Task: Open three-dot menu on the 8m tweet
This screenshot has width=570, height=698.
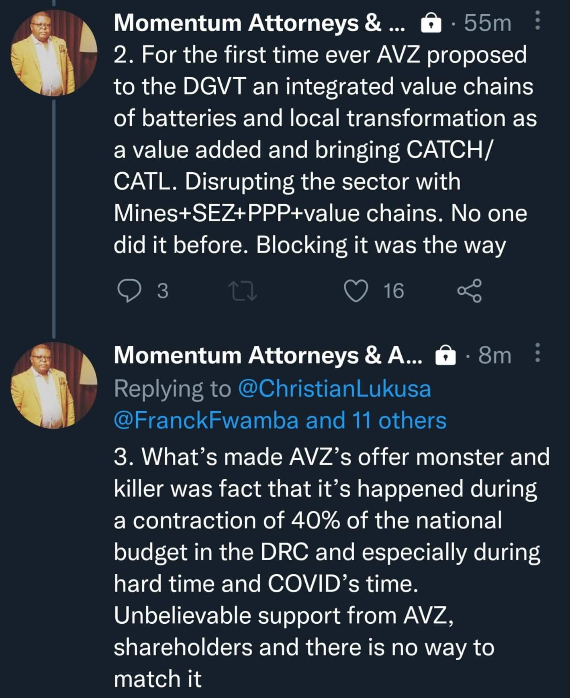Action: coord(538,353)
